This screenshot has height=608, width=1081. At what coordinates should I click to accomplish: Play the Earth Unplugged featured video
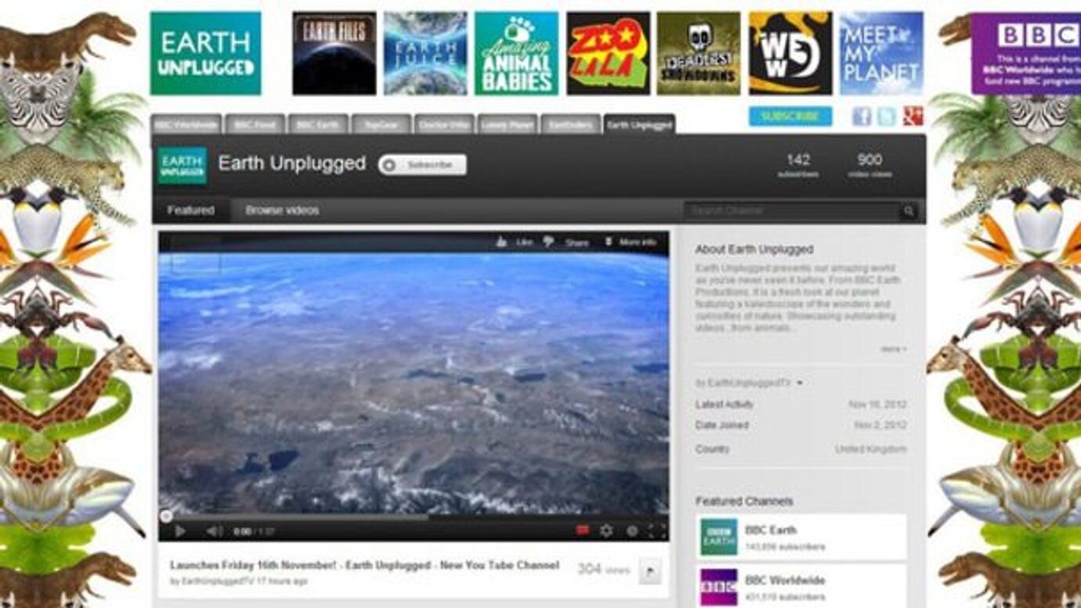[x=180, y=531]
